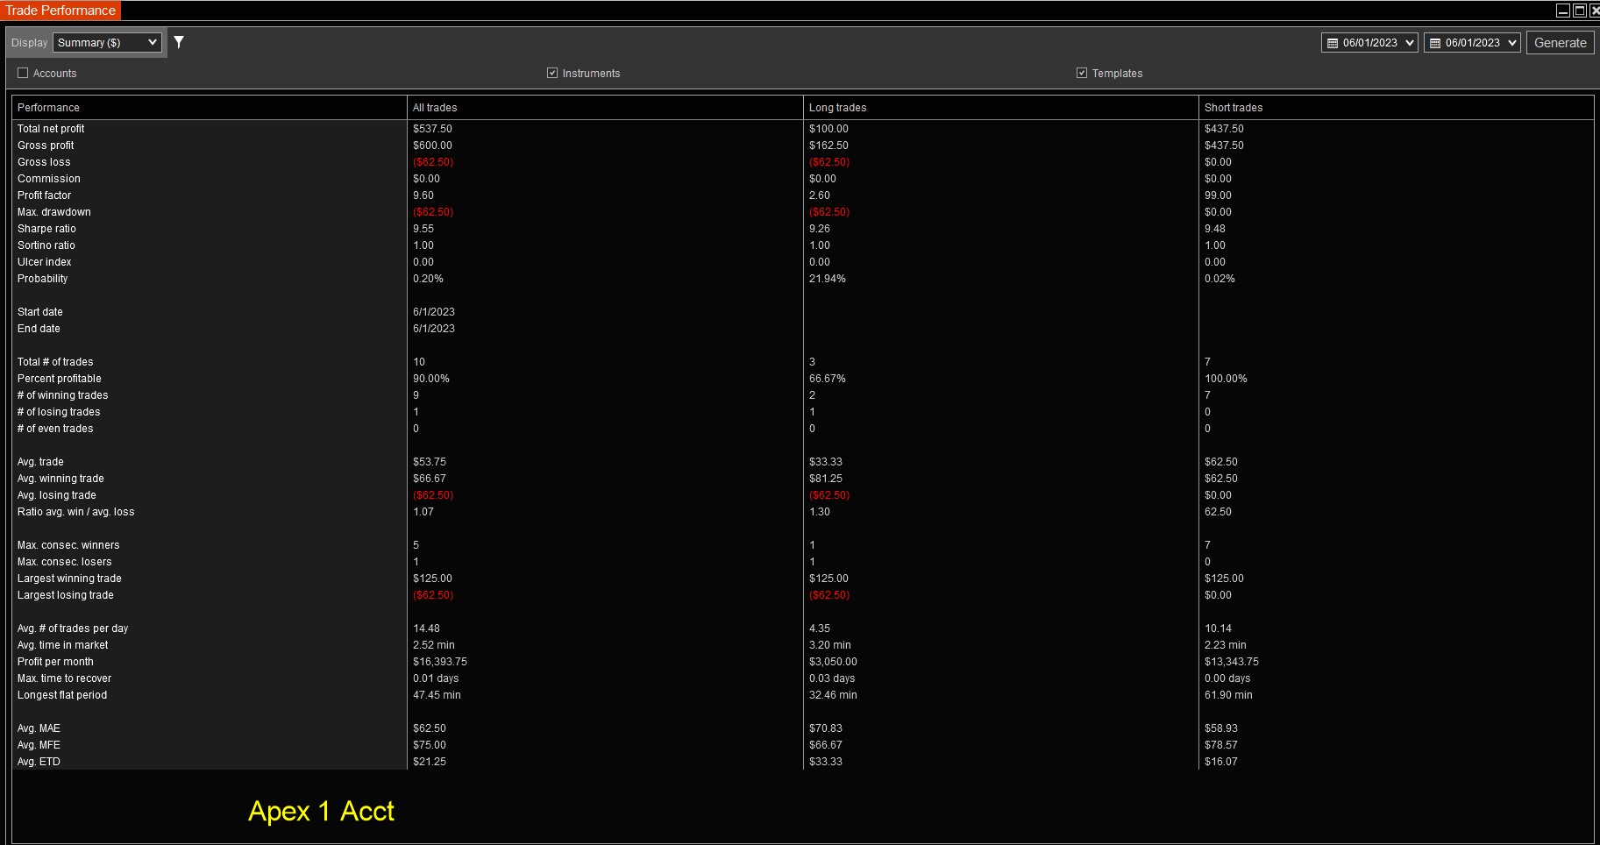Viewport: 1600px width, 845px height.
Task: Select the Total # of trades row label
Action: click(x=55, y=362)
